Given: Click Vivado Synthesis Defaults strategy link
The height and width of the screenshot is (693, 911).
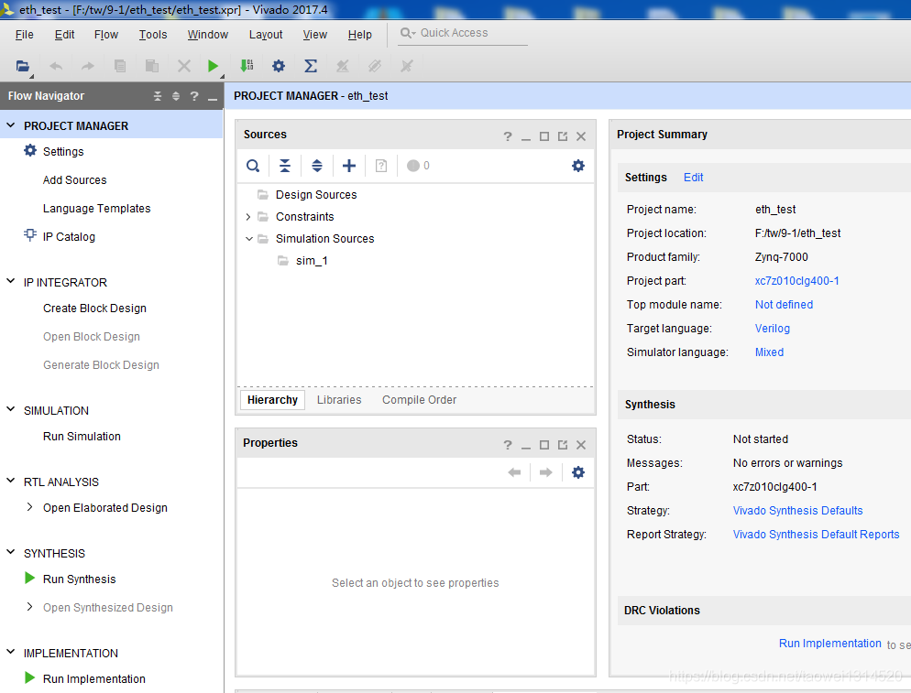Looking at the screenshot, I should pos(797,511).
